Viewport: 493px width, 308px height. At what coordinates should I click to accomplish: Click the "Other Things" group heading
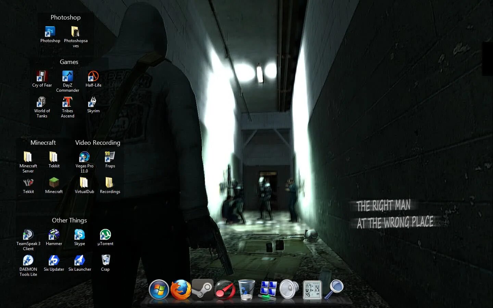click(69, 220)
